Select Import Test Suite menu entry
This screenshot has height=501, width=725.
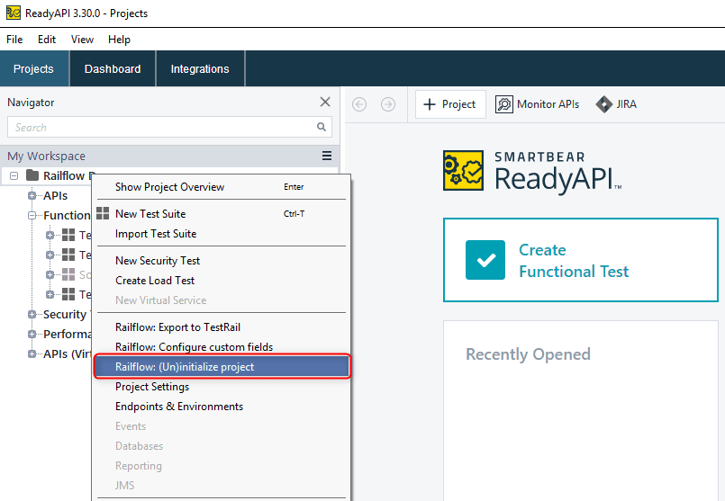(221, 234)
